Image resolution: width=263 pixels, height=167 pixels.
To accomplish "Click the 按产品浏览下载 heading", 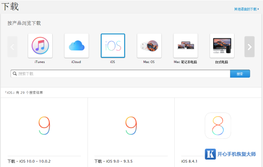I will pos(24,23).
